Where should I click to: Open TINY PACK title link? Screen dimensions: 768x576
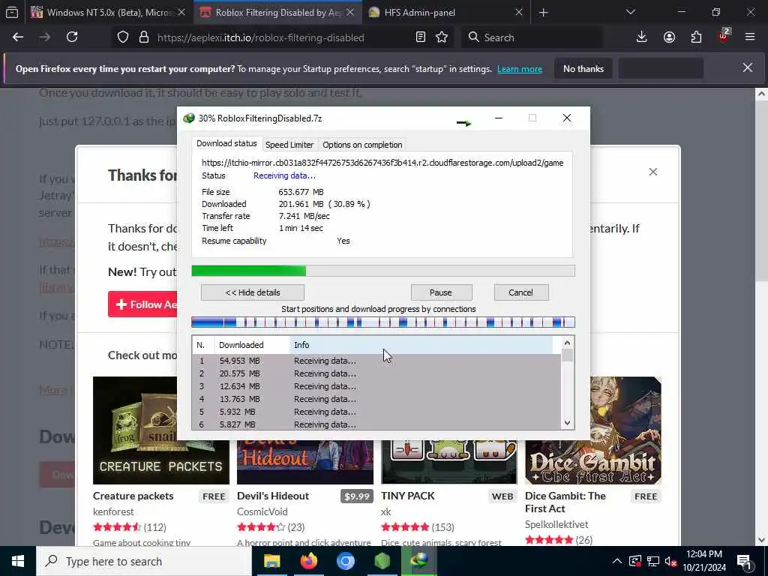coord(407,496)
